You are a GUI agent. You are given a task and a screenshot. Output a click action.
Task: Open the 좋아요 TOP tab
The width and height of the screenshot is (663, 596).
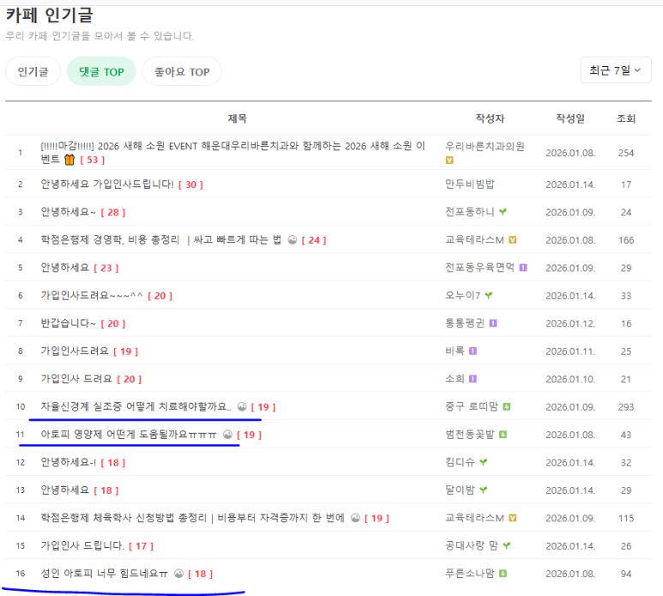tap(181, 72)
